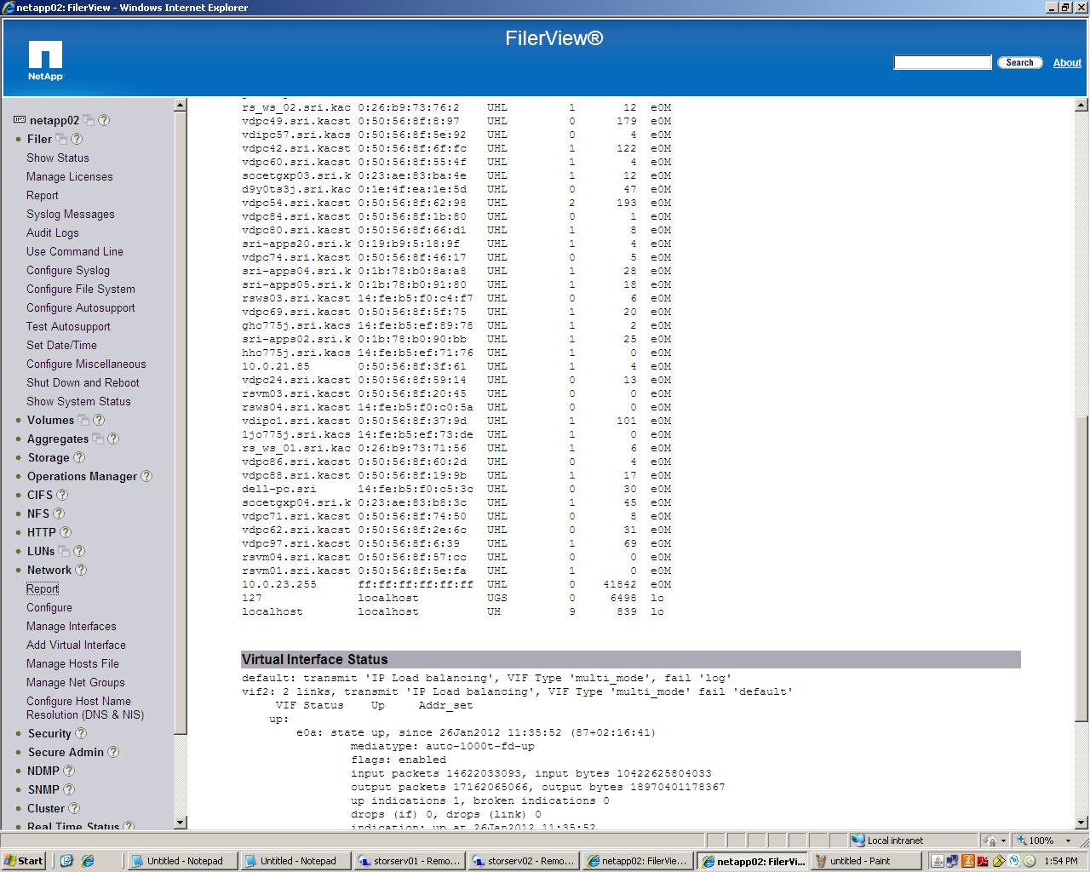The width and height of the screenshot is (1090, 872).
Task: Expand the LUNs section
Action: [41, 551]
